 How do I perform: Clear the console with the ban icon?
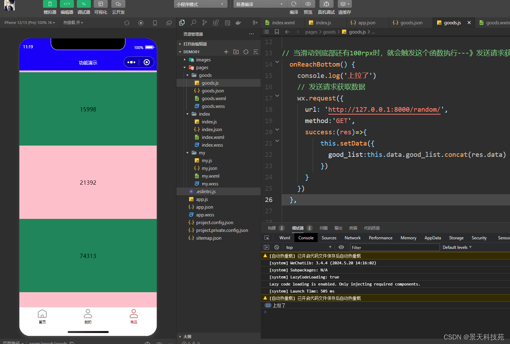(277, 247)
